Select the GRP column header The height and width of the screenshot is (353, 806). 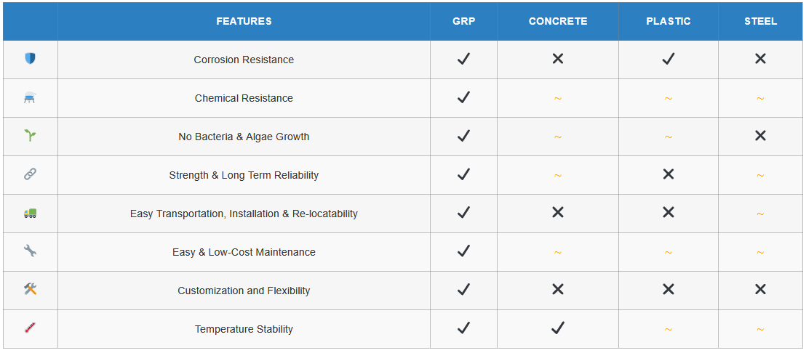pyautogui.click(x=463, y=21)
